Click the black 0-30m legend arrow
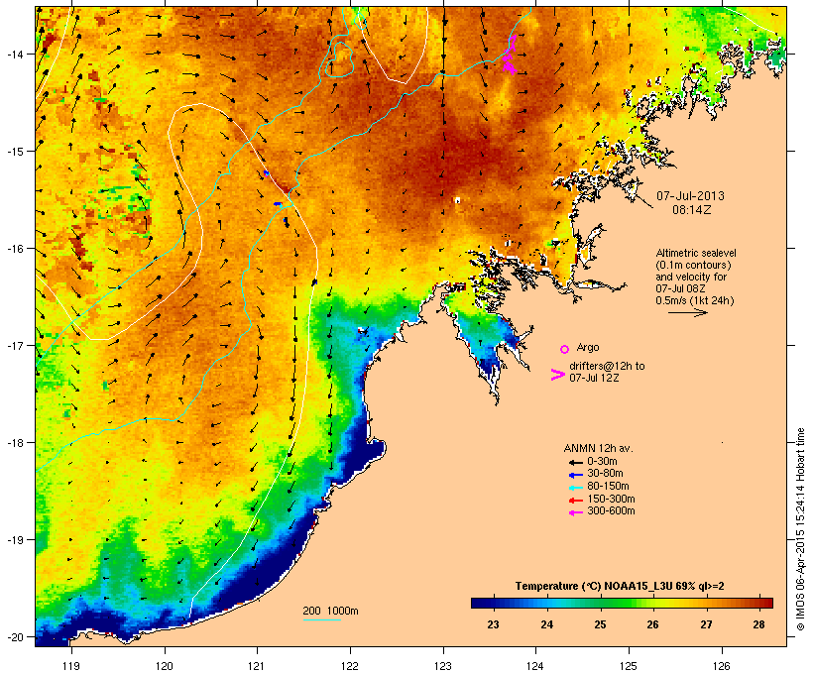This screenshot has width=813, height=674. [x=575, y=463]
